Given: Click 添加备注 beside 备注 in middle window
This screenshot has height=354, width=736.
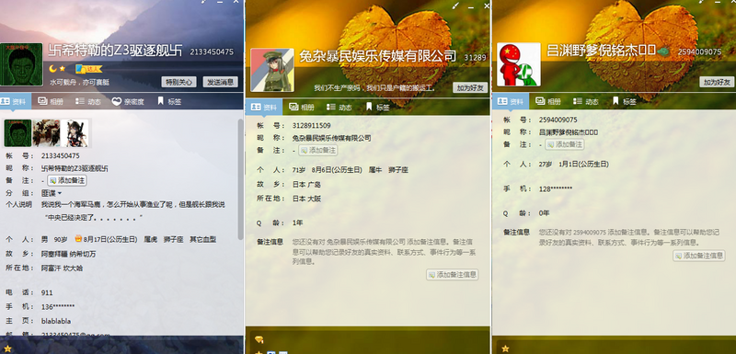Looking at the screenshot, I should tap(317, 151).
